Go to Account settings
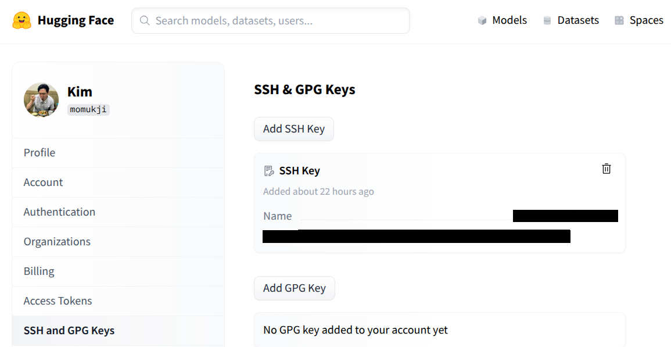Image resolution: width=671 pixels, height=347 pixels. click(x=43, y=182)
